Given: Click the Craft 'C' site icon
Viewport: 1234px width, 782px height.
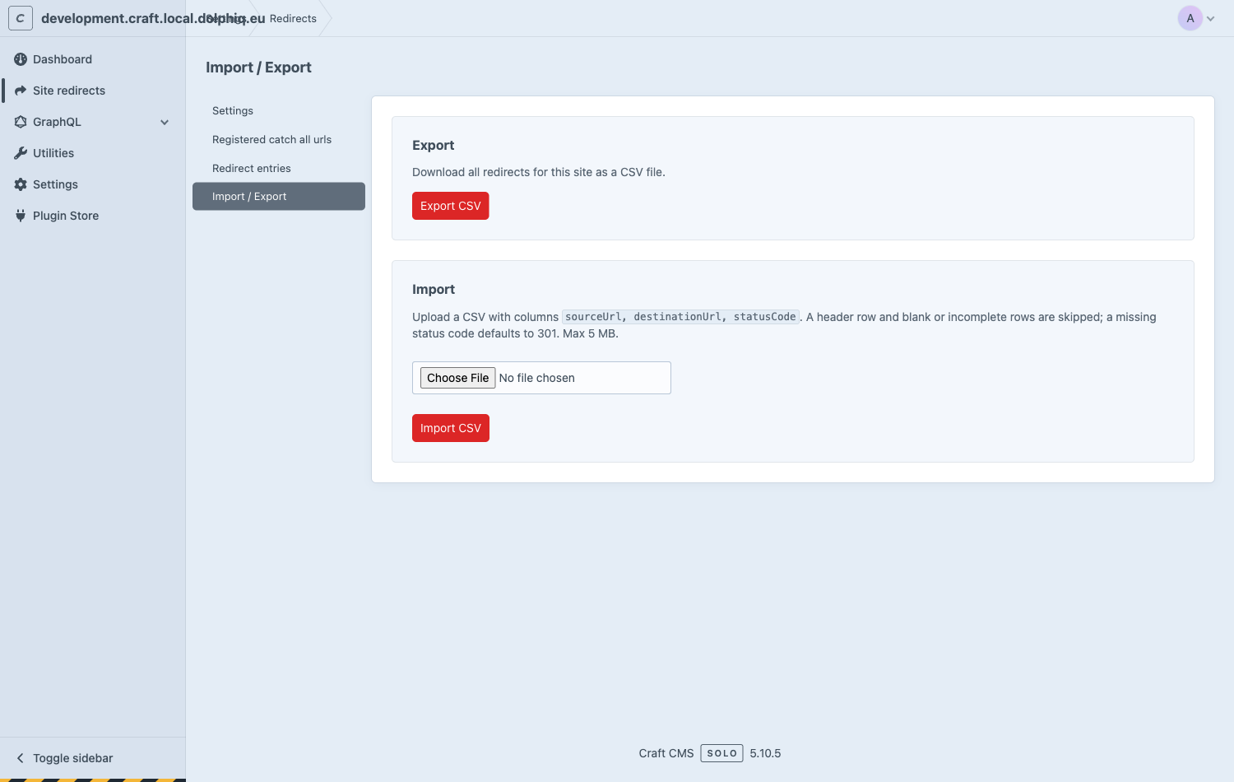Looking at the screenshot, I should 21,18.
